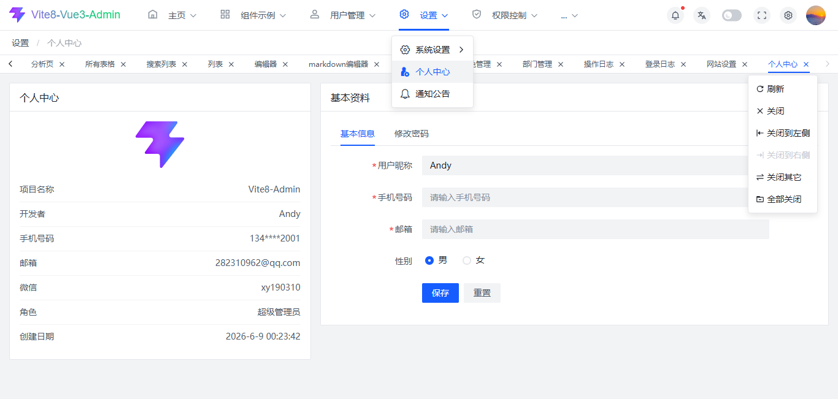Image resolution: width=838 pixels, height=399 pixels.
Task: Open the 主页 top menu
Action: click(172, 15)
